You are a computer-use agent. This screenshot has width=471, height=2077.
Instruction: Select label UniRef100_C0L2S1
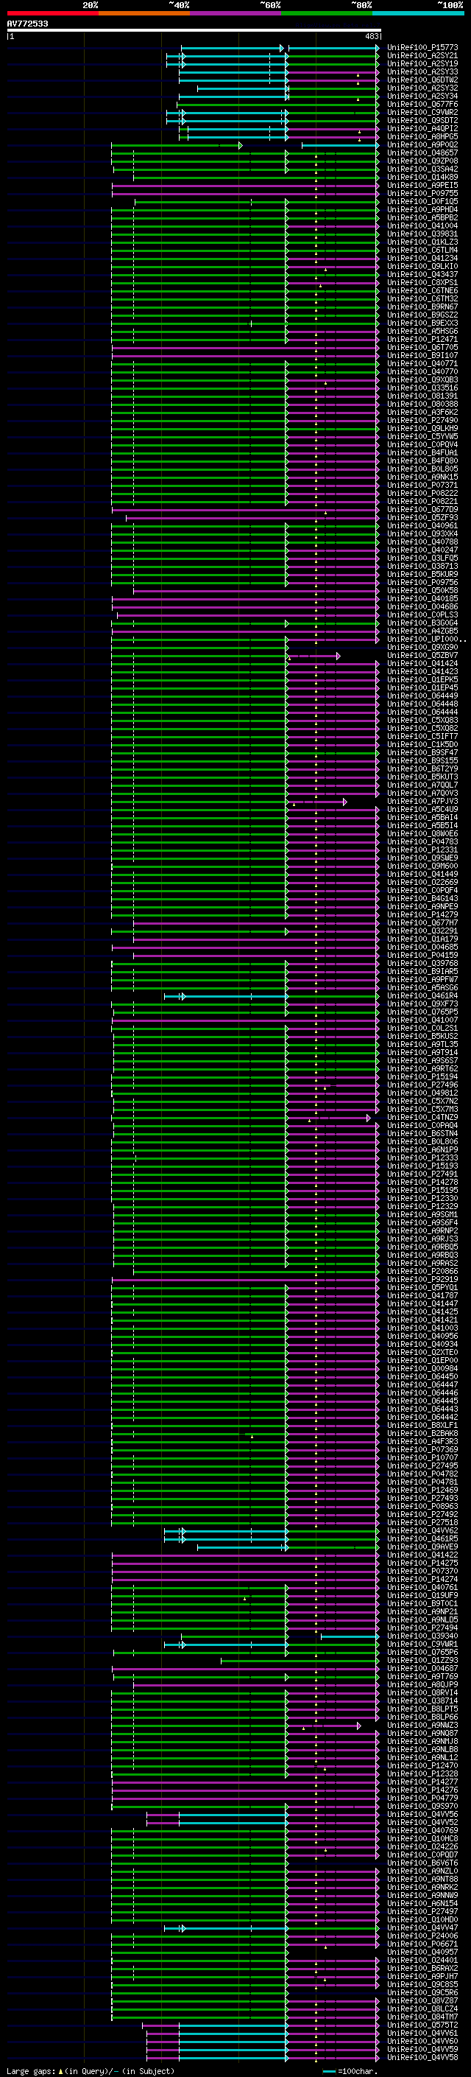point(422,1029)
